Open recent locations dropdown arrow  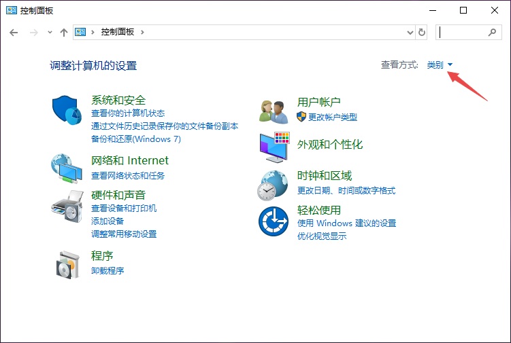[x=50, y=32]
